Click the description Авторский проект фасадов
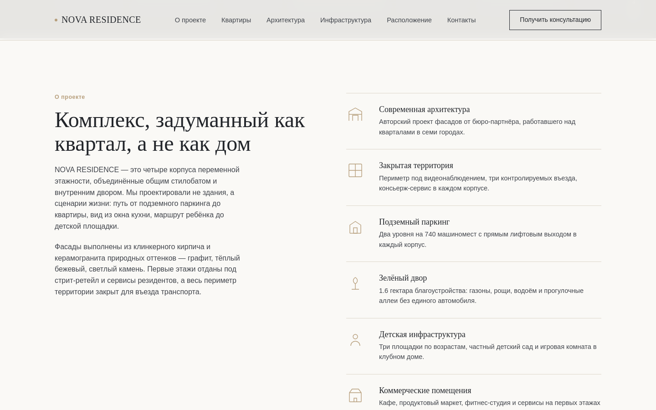Viewport: 656px width, 410px height. [477, 127]
